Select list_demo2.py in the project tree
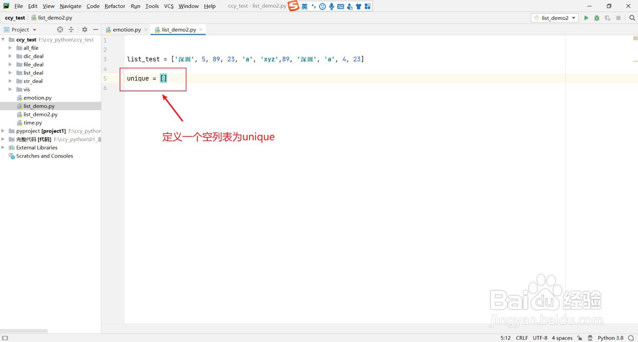This screenshot has width=638, height=342. pyautogui.click(x=40, y=114)
